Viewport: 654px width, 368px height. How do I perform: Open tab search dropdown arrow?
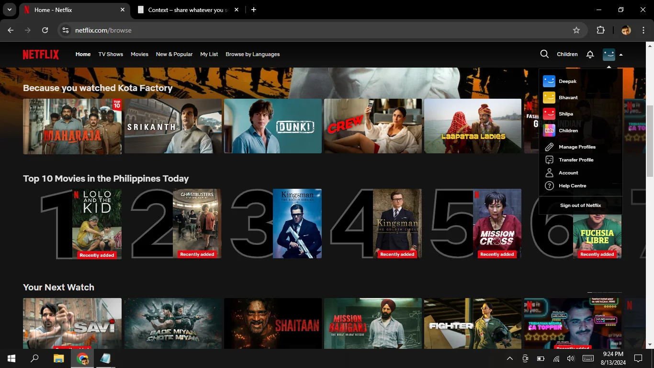pos(9,10)
